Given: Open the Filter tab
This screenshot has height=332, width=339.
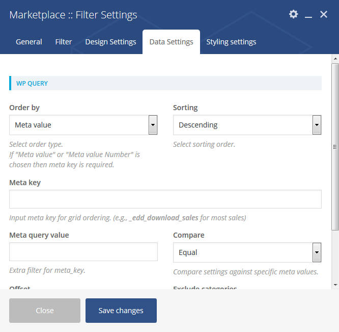Looking at the screenshot, I should tap(64, 42).
